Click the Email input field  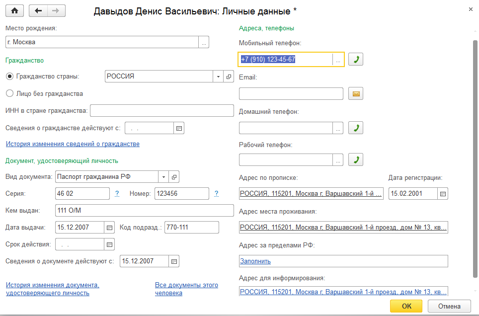point(291,94)
